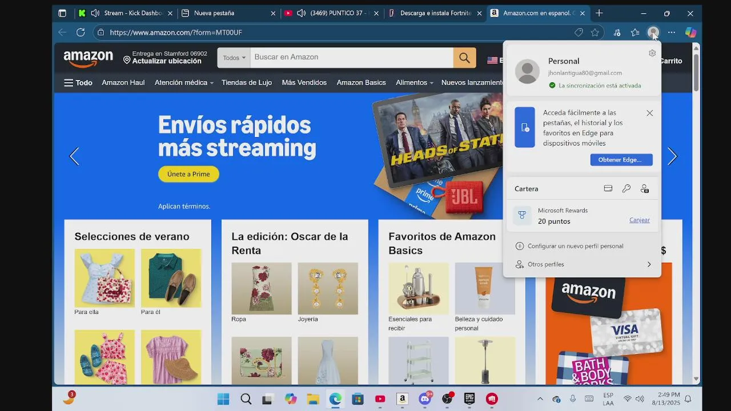Switch to Nueva pestaña tab
The image size is (731, 411).
pos(228,13)
